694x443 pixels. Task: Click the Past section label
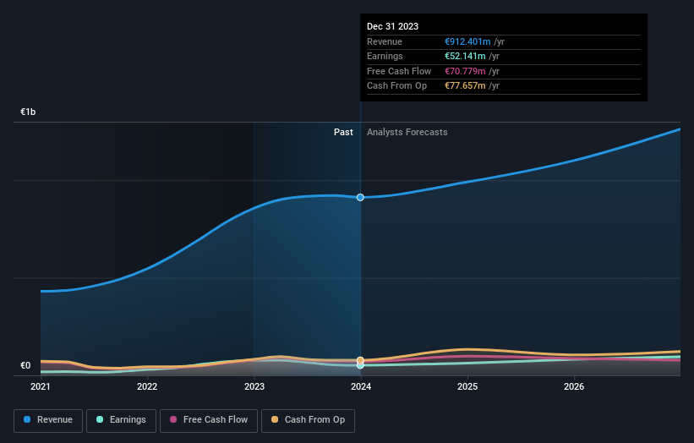click(343, 133)
